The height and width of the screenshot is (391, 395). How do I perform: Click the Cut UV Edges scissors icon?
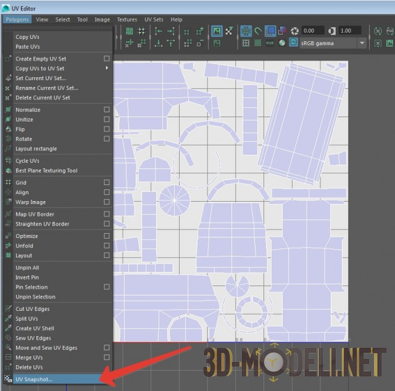[x=8, y=309]
